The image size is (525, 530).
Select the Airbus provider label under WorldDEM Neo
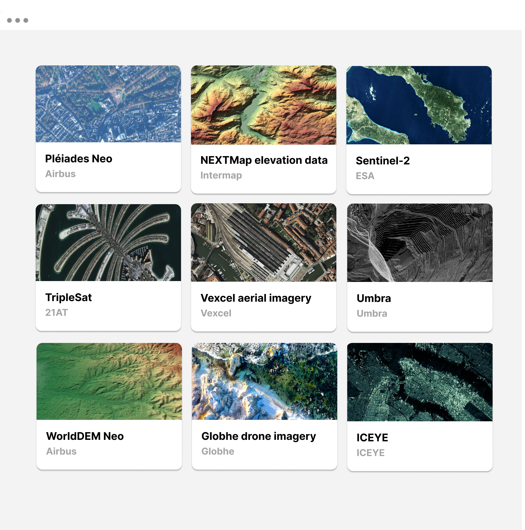tap(61, 451)
